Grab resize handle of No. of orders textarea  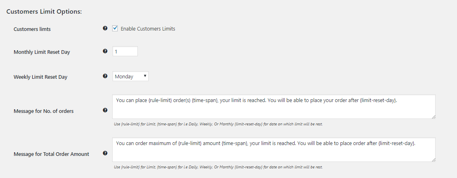(x=433, y=117)
